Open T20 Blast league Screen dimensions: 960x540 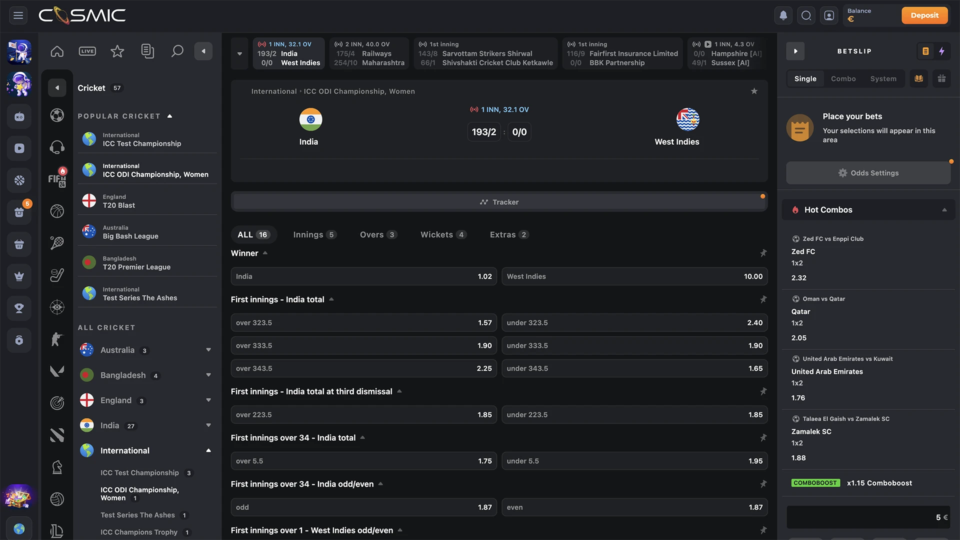click(147, 201)
